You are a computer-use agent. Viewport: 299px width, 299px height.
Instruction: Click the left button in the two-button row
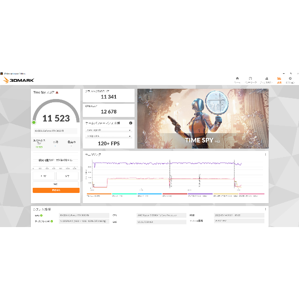44,176
